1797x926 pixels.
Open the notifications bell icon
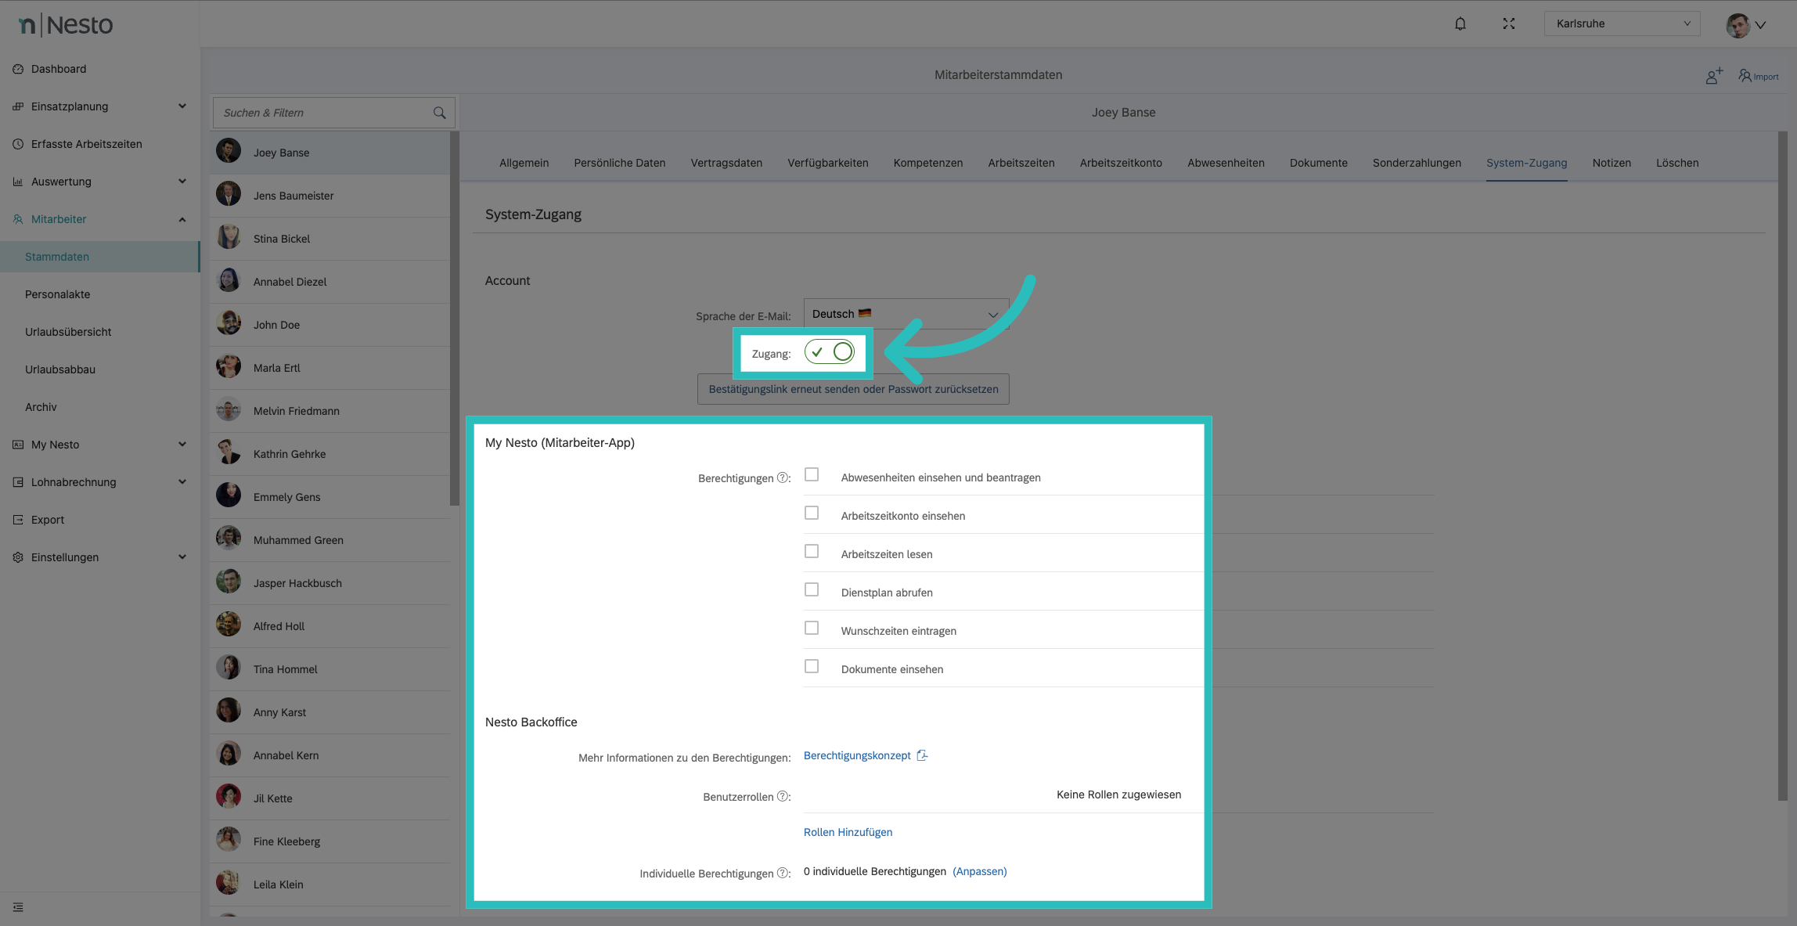click(x=1460, y=23)
